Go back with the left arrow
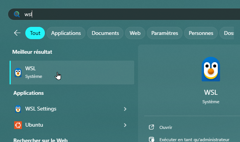 point(17,33)
